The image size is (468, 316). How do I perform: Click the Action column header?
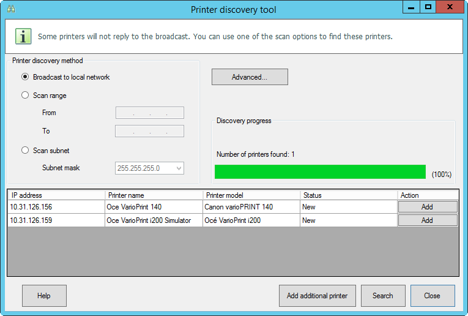tap(428, 195)
